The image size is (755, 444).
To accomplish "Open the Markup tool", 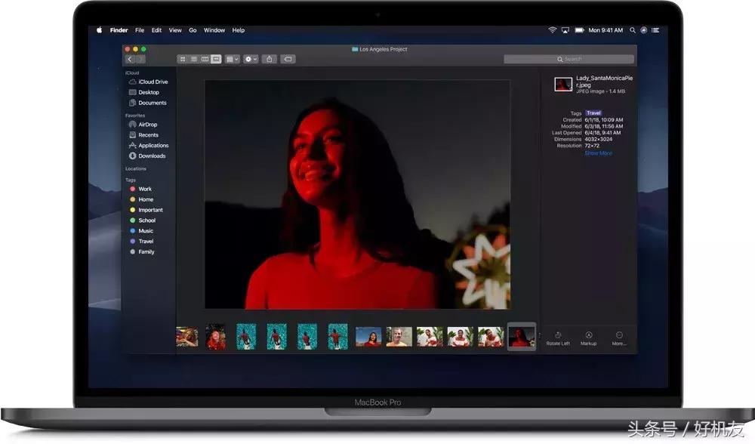I will (589, 335).
